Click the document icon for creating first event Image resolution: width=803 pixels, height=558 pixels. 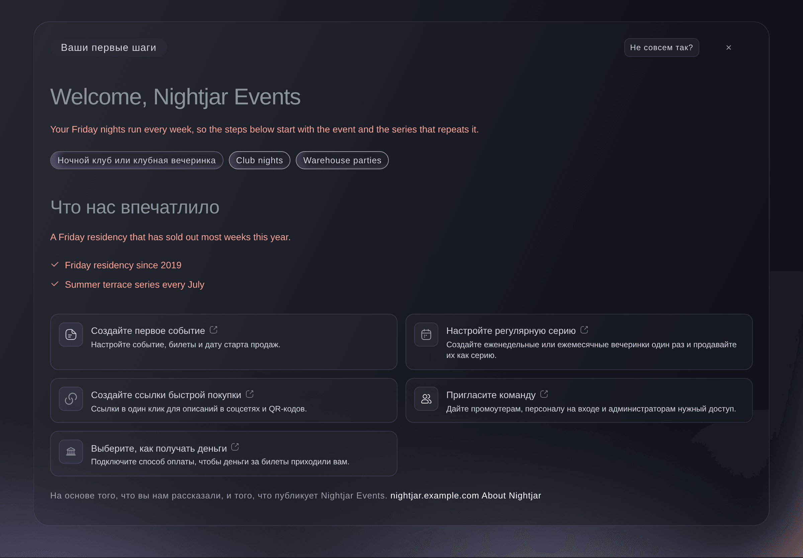71,335
